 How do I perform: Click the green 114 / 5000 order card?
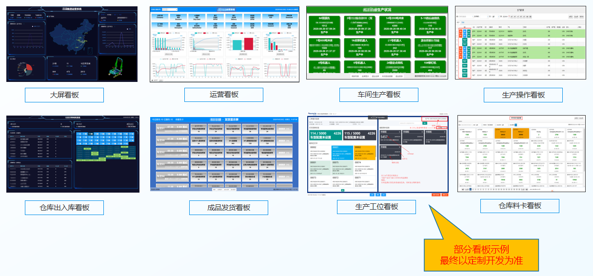click(325, 136)
